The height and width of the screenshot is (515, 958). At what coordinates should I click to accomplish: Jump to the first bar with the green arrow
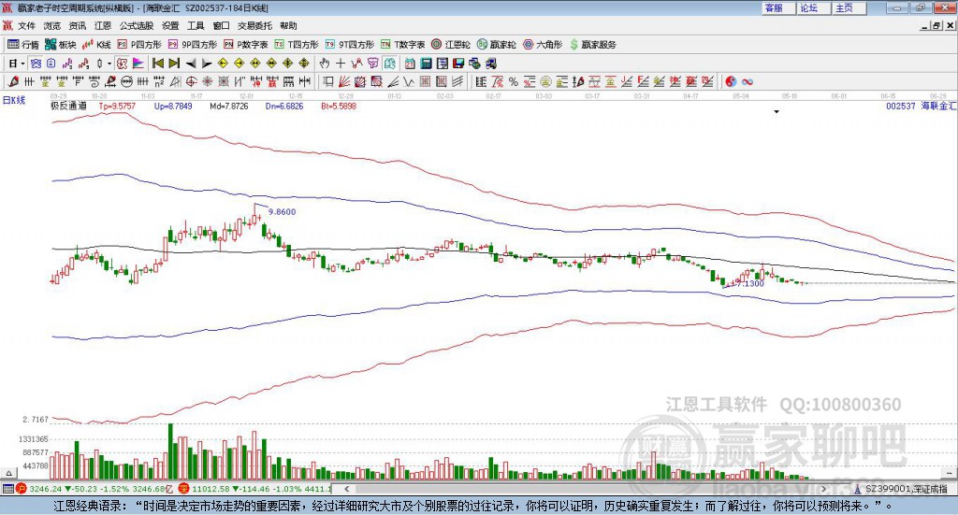[x=158, y=64]
